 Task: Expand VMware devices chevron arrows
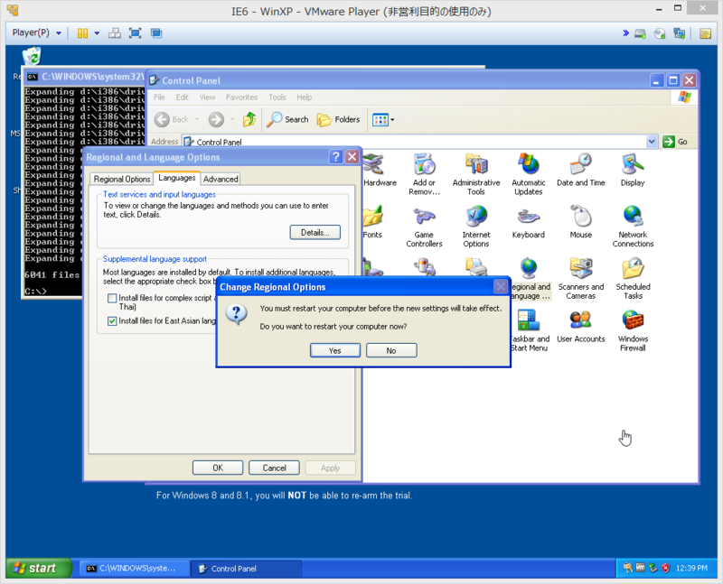tap(625, 33)
